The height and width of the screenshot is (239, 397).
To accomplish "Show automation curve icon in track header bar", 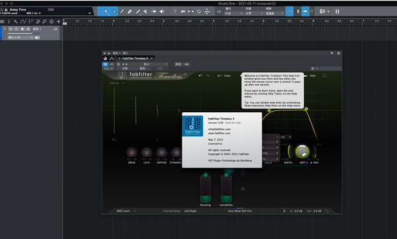I will [x=23, y=22].
